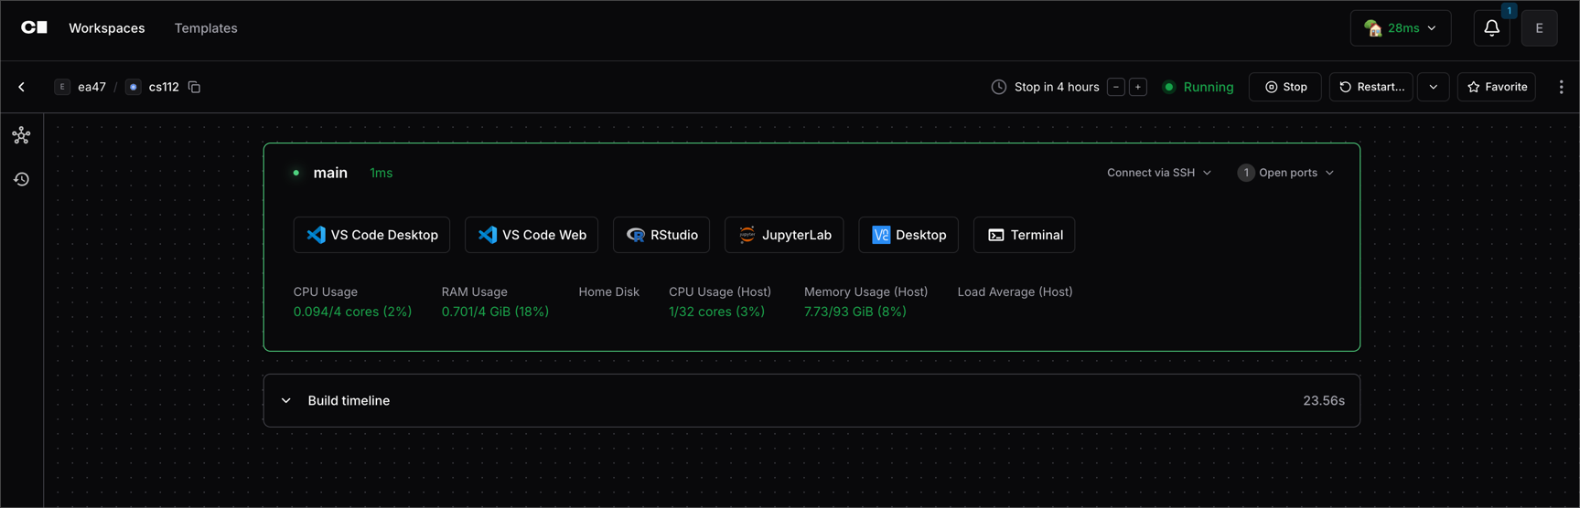Screen dimensions: 1580x508
Task: Mark workspace as Favorite
Action: pos(1496,87)
